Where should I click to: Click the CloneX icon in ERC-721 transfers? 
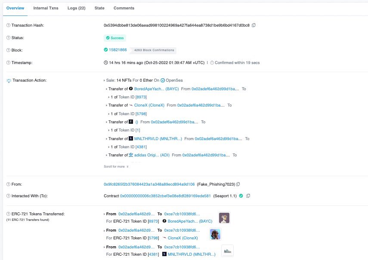coord(164,238)
